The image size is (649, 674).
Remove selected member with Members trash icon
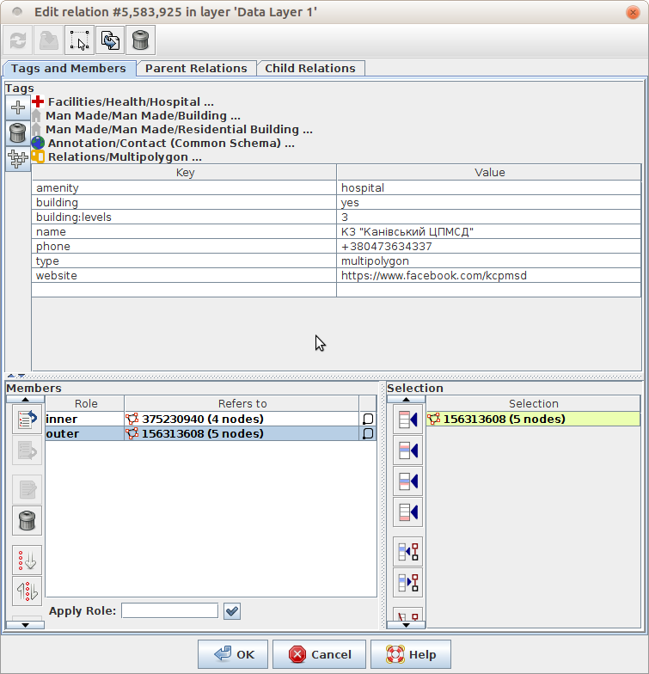[x=27, y=520]
